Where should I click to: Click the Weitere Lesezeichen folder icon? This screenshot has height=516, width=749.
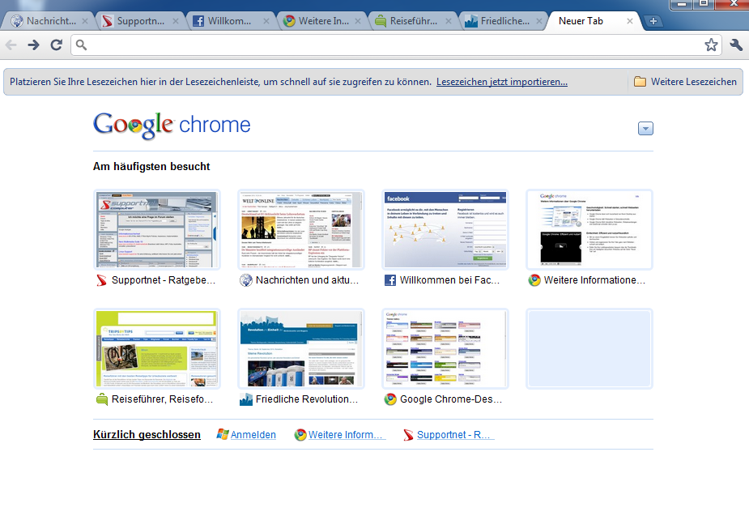pyautogui.click(x=640, y=82)
